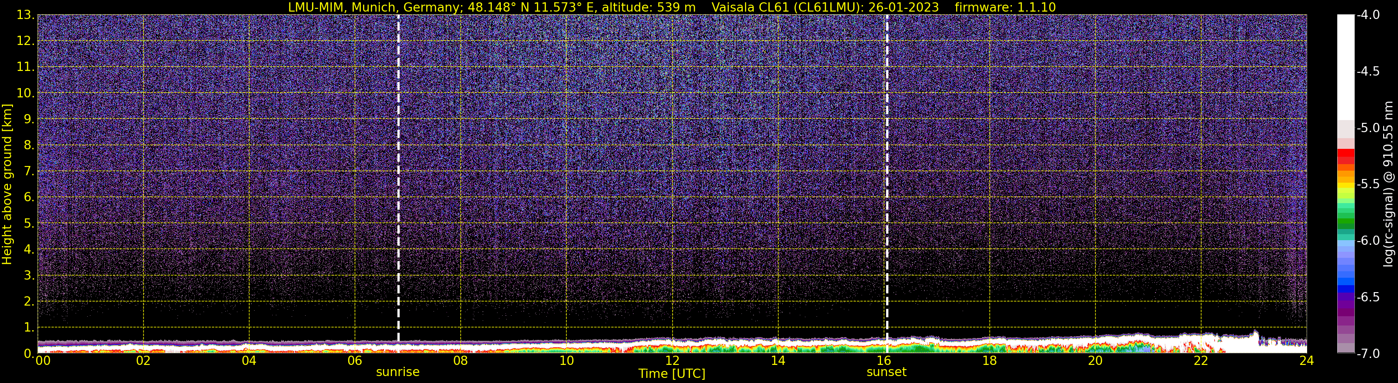Click the colorbar label 'log(rc-signal) @ 910.55 nm'

point(1388,184)
